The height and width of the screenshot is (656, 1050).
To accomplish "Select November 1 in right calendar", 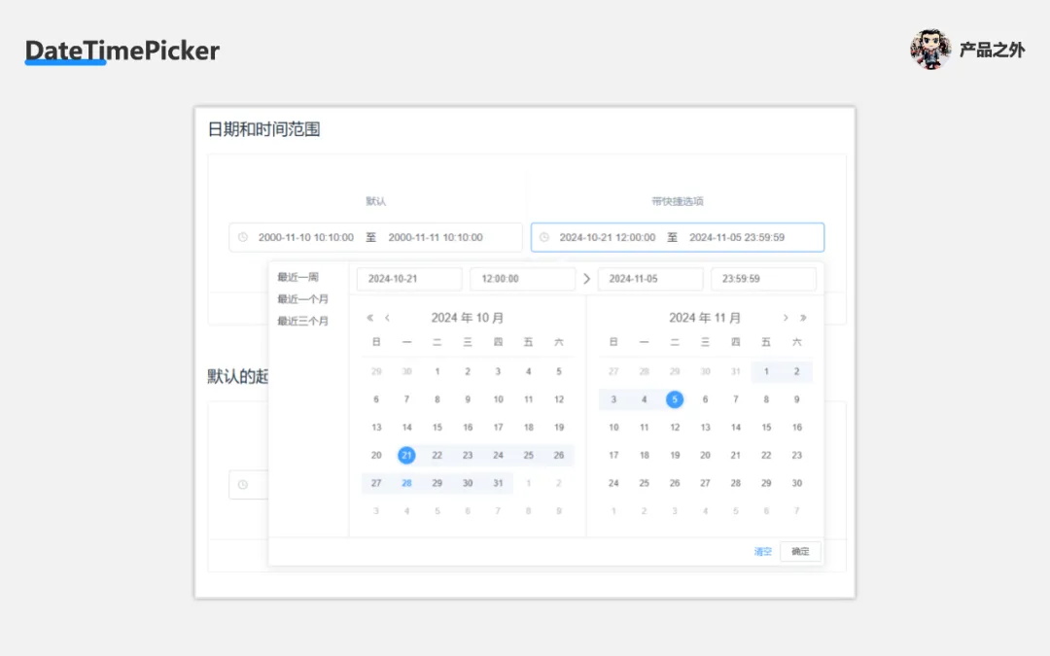I will 766,371.
